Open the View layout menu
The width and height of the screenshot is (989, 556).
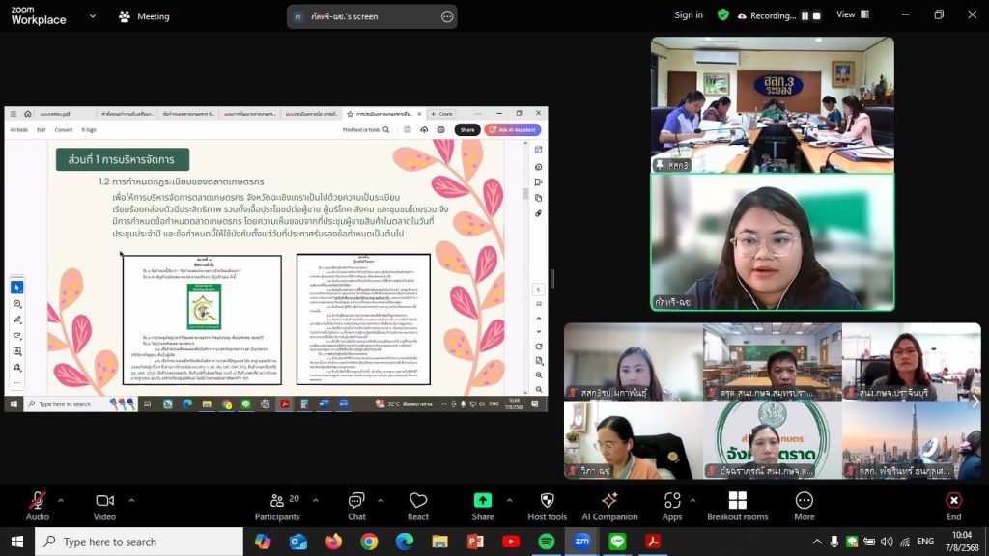[851, 14]
